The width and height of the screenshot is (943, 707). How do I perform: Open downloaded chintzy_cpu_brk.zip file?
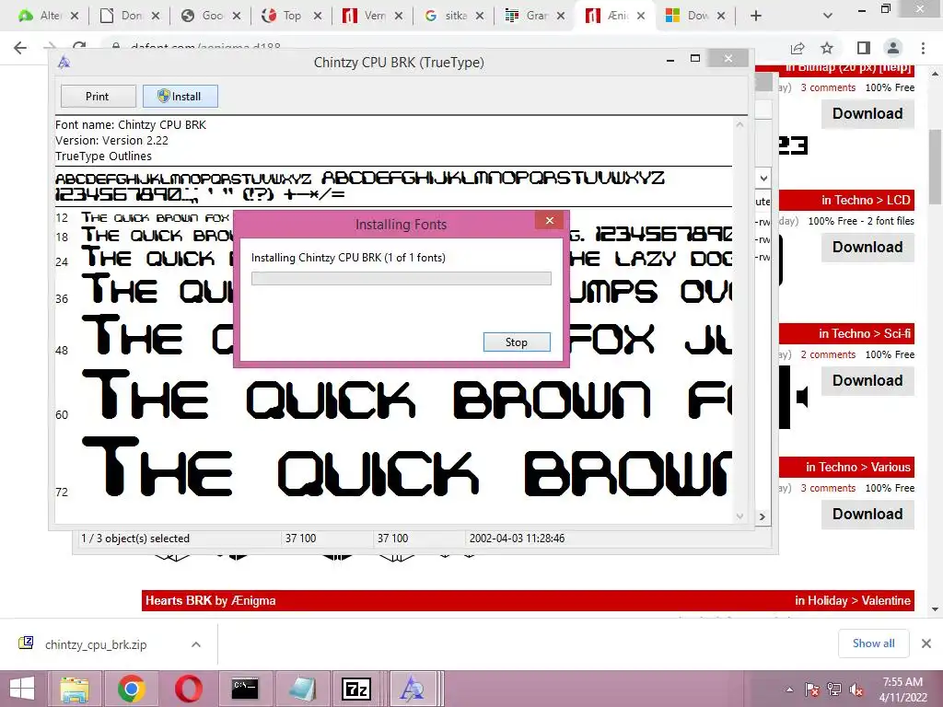(x=96, y=644)
